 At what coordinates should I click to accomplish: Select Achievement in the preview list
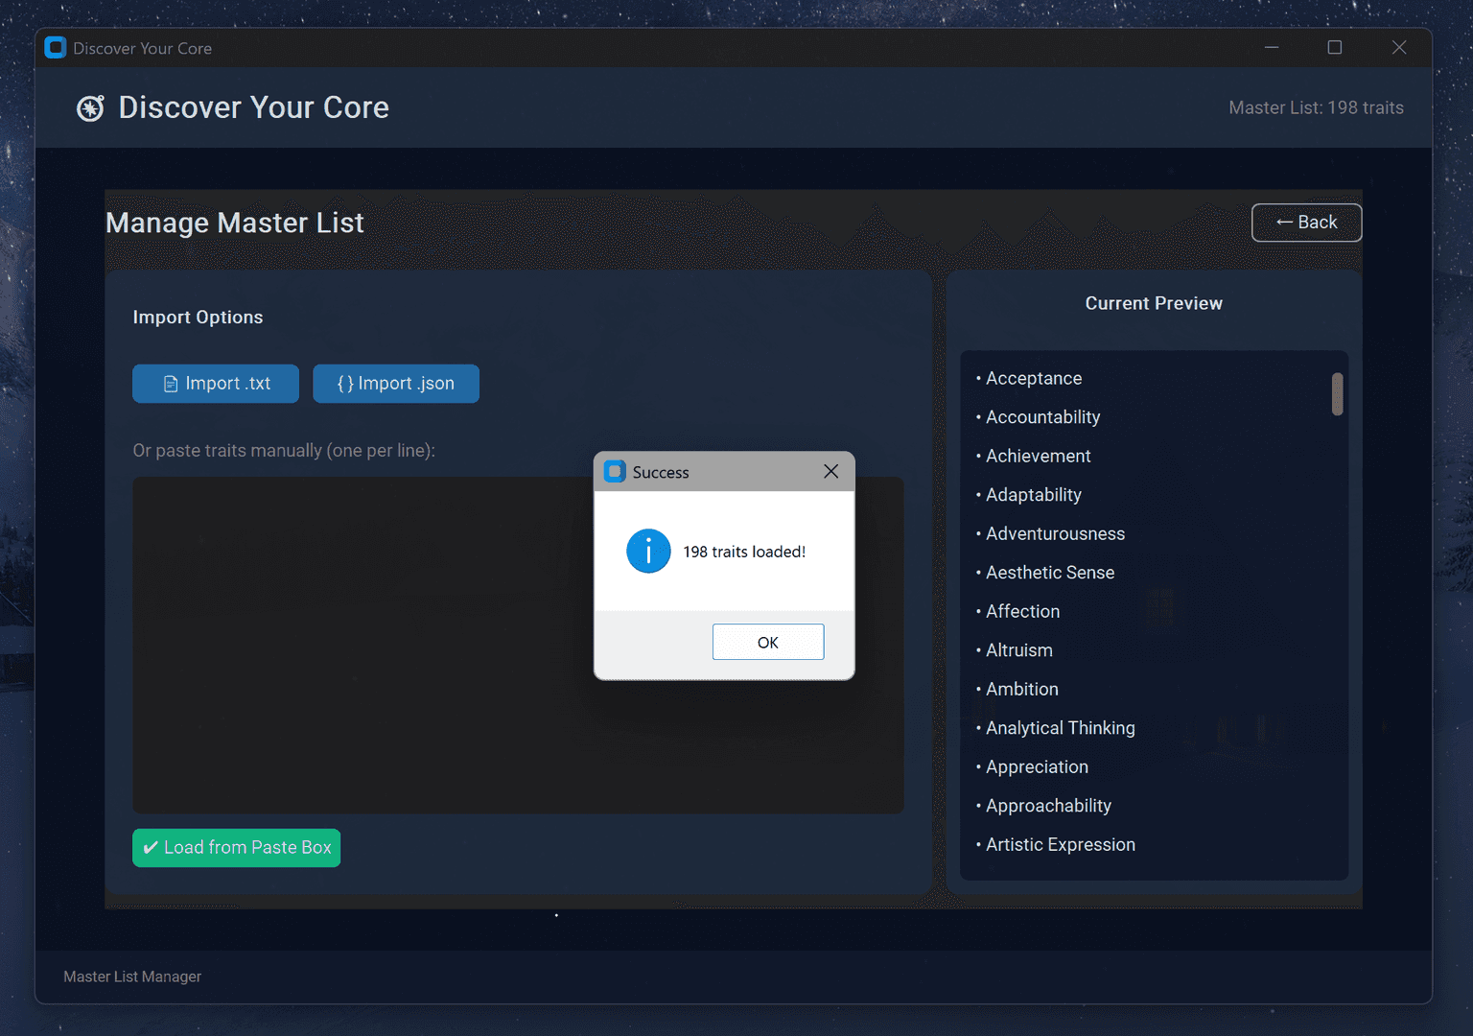(x=1039, y=457)
